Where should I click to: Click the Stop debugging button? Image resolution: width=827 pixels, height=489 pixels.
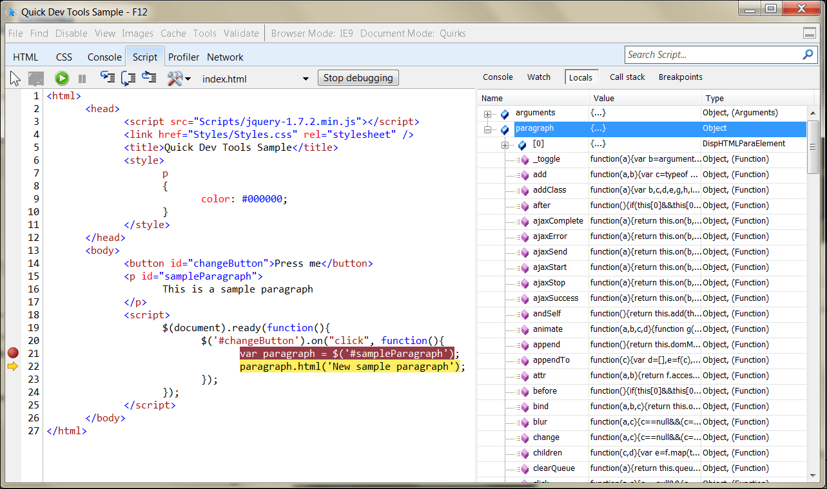(x=358, y=78)
